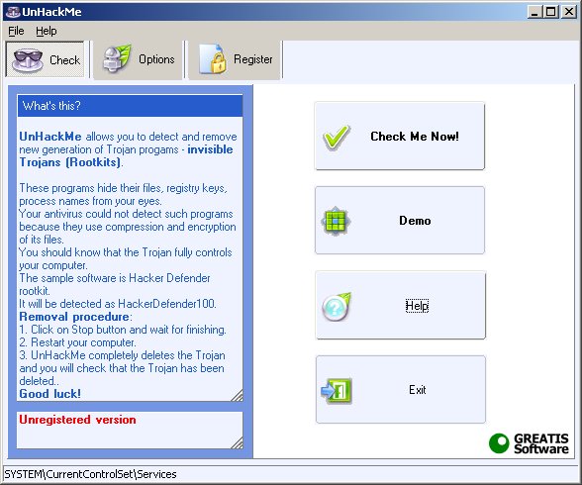
Task: Click the Exit button label
Action: coord(418,390)
